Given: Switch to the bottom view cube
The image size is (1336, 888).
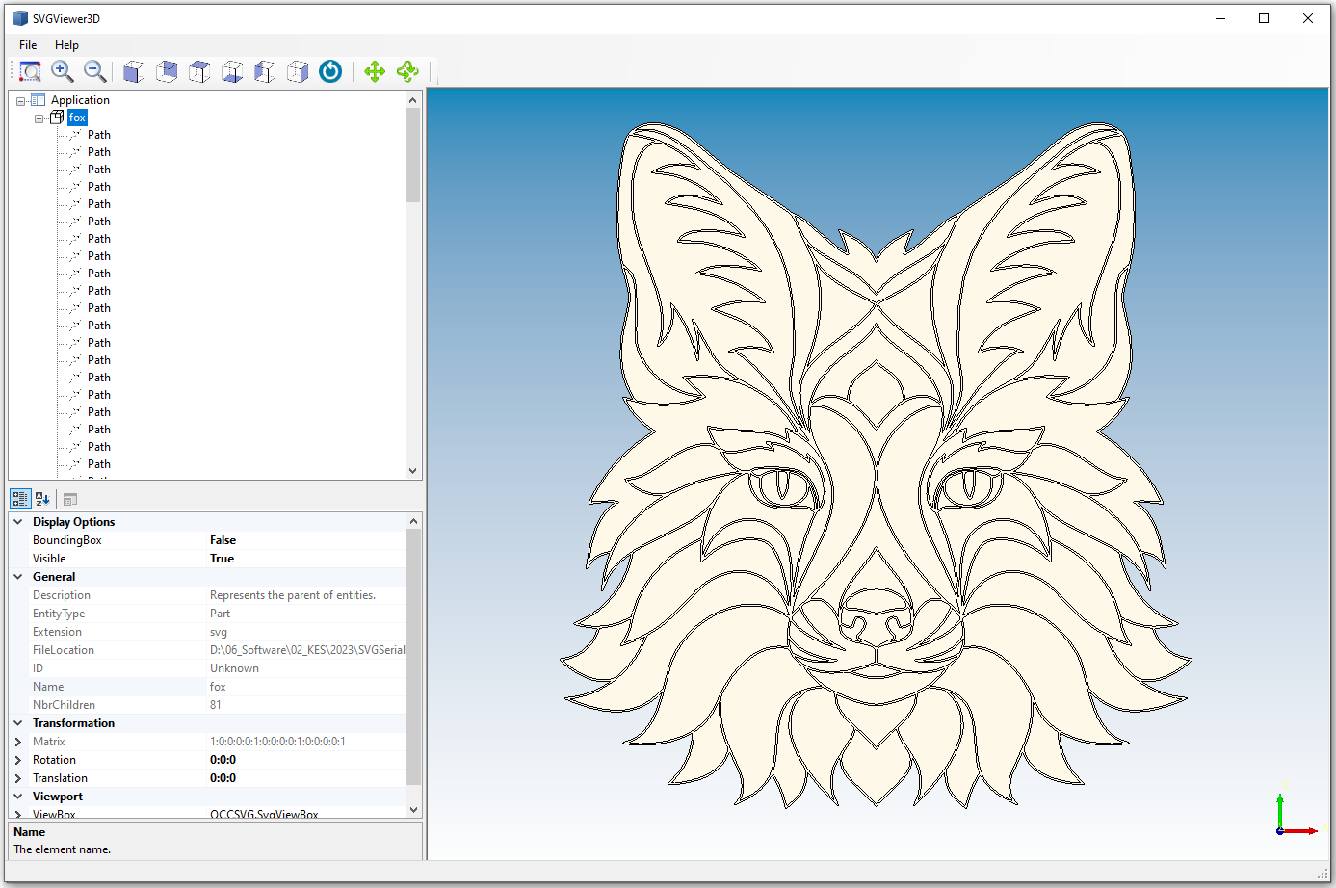Looking at the screenshot, I should point(232,71).
